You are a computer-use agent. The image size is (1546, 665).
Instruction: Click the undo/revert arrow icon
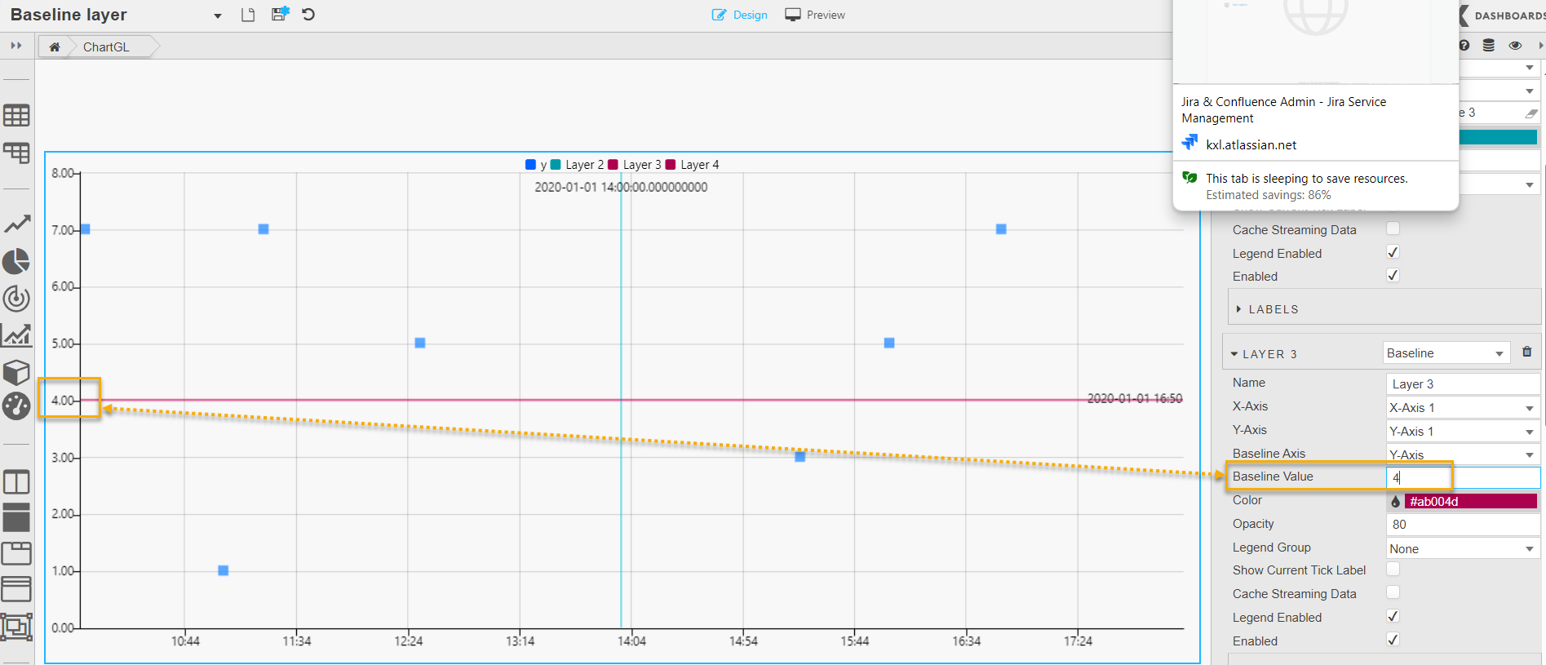coord(308,14)
